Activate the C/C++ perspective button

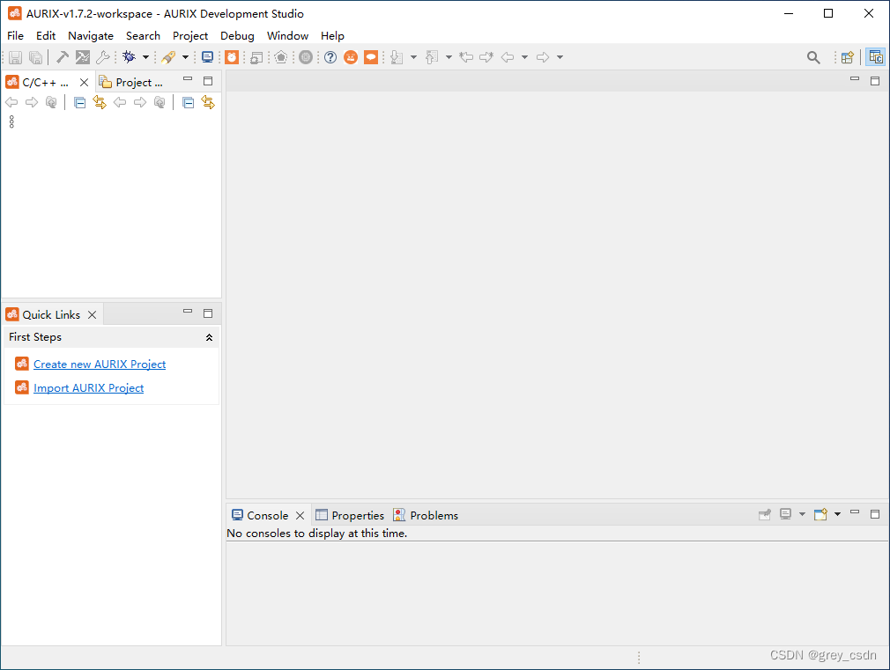(875, 56)
